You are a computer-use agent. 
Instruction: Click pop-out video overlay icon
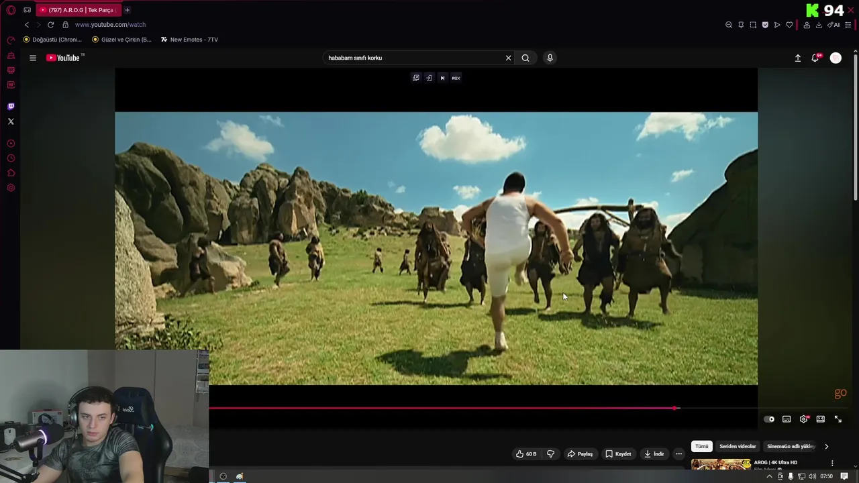tap(416, 78)
